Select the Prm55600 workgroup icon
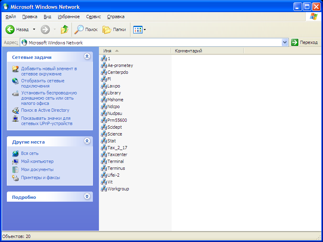 click(104, 120)
